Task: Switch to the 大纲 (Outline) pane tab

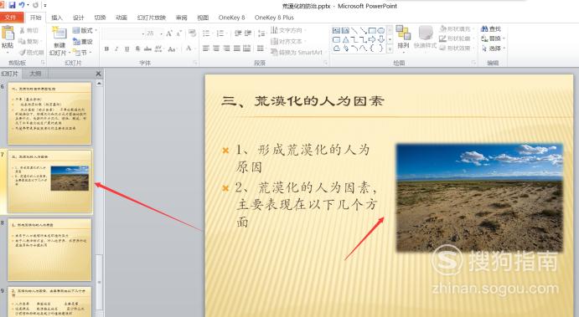Action: (35, 74)
